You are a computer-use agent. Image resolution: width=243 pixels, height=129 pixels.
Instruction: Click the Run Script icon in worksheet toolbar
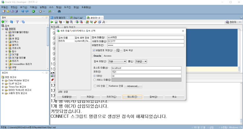click(x=56, y=22)
